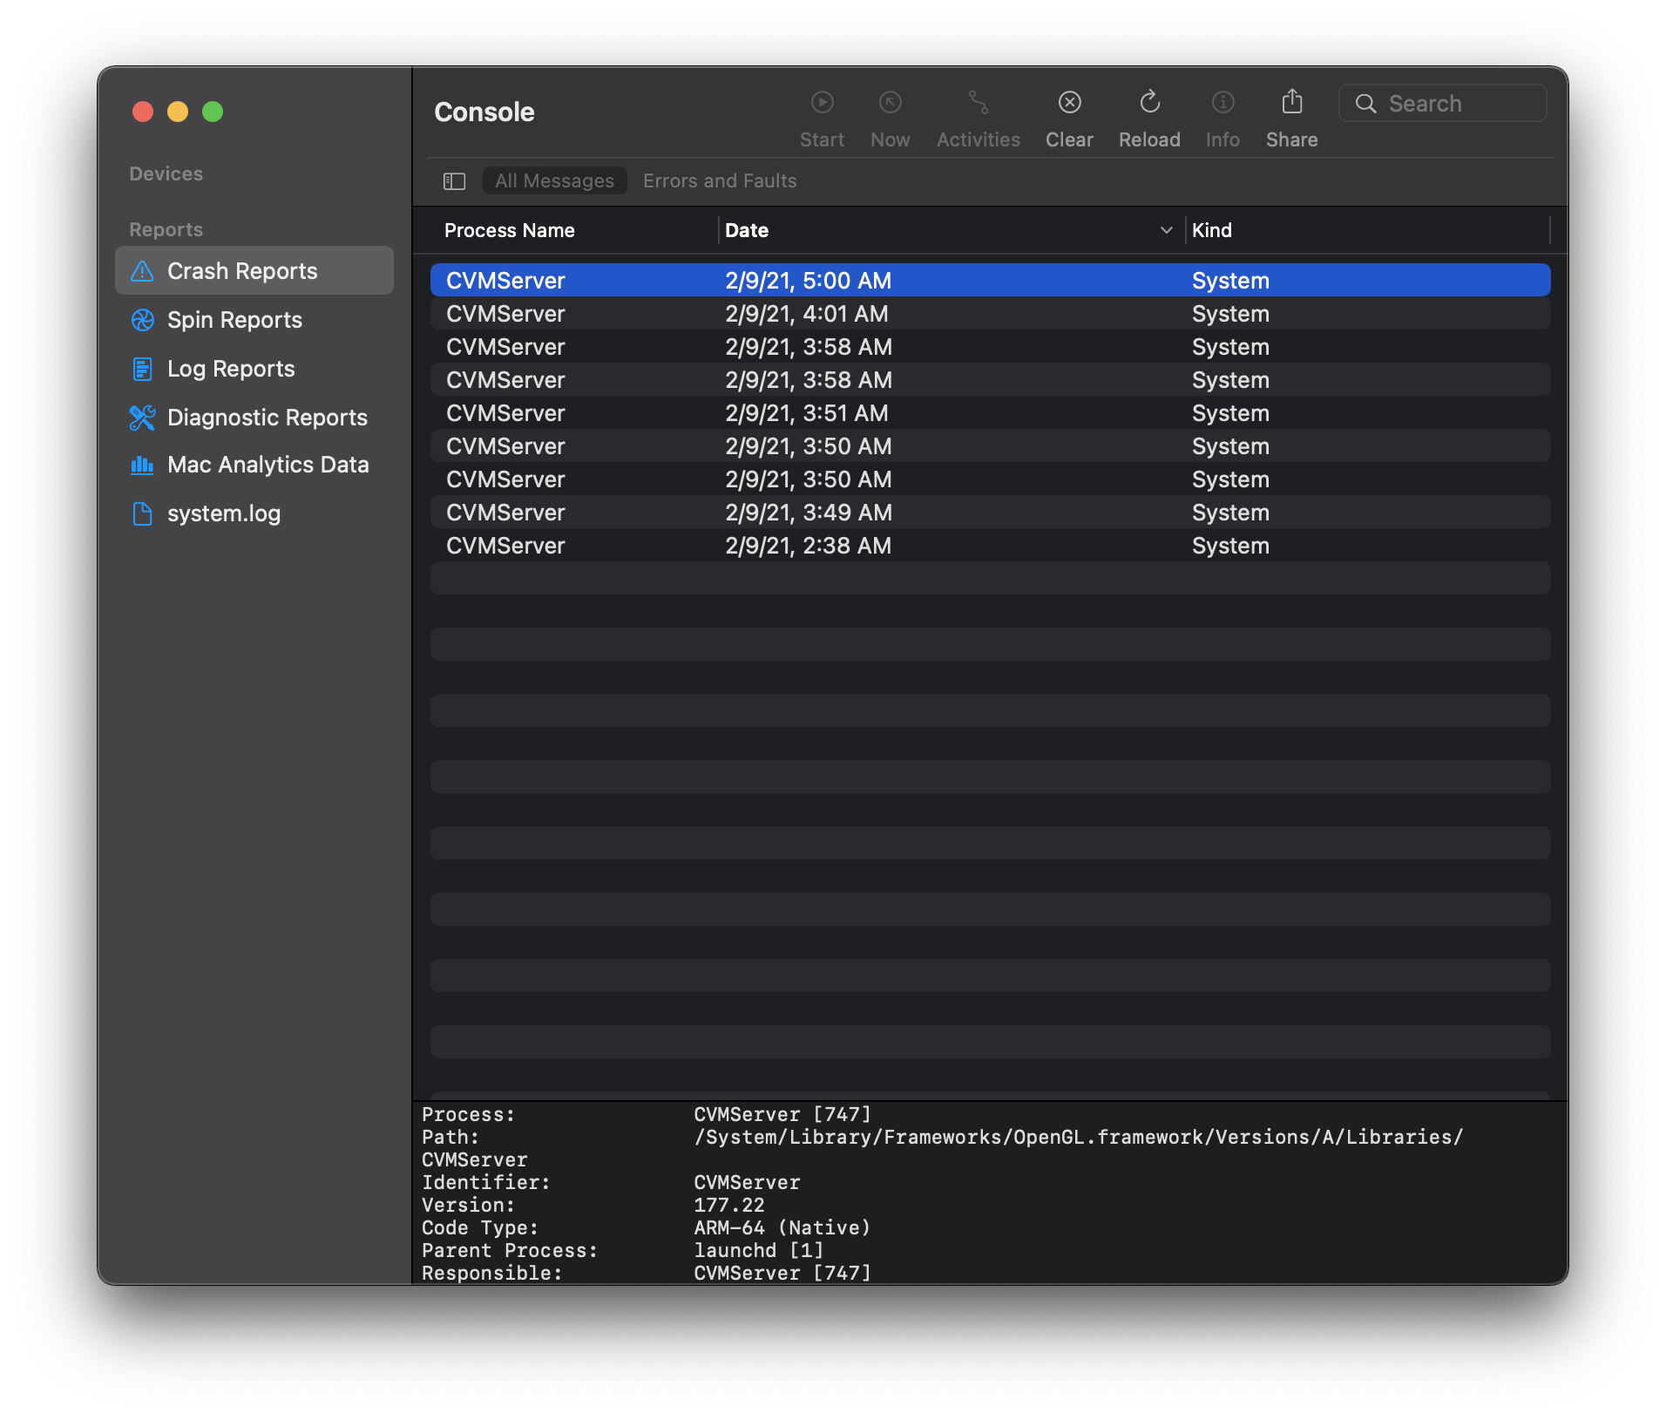
Task: Click the Devices sidebar heading
Action: click(x=166, y=173)
